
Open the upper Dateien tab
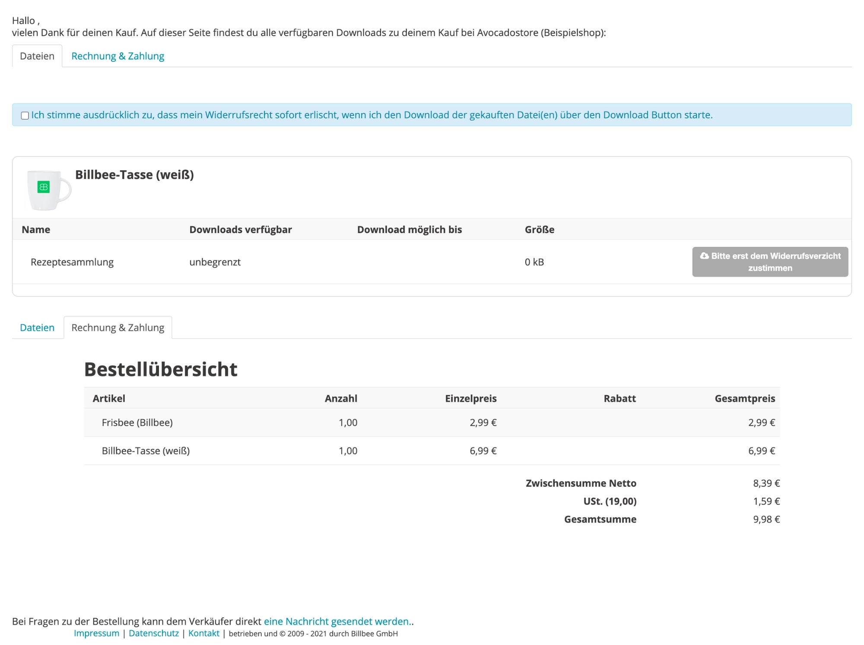coord(37,56)
